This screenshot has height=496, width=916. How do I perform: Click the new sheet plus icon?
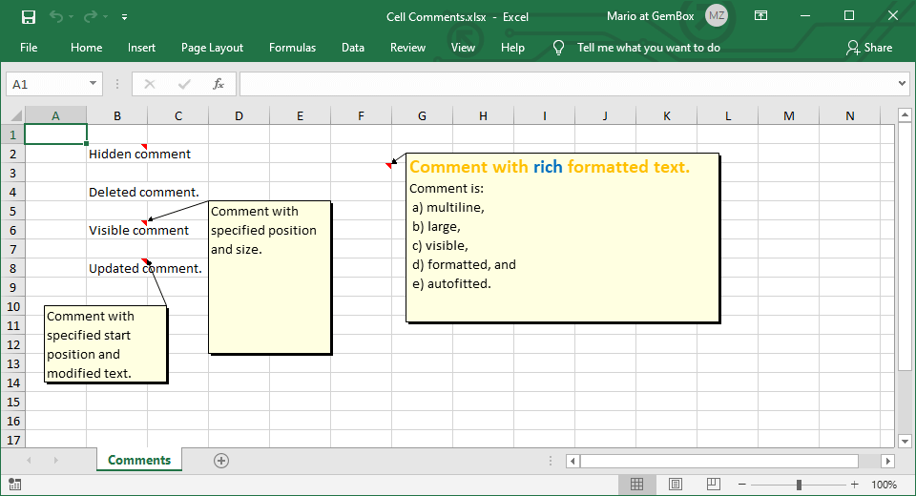click(221, 461)
